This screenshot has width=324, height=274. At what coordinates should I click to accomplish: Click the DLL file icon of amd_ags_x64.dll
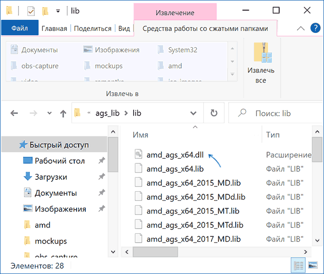138,154
